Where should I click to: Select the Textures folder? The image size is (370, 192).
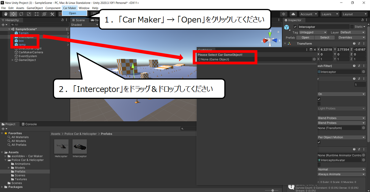21,179
